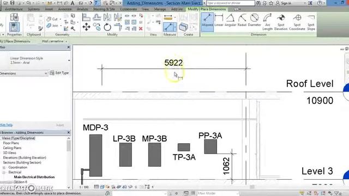Select Floor Plans in project browser
This screenshot has width=349, height=196.
(11, 143)
